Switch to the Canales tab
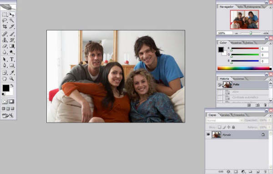273x174 pixels. click(225, 115)
